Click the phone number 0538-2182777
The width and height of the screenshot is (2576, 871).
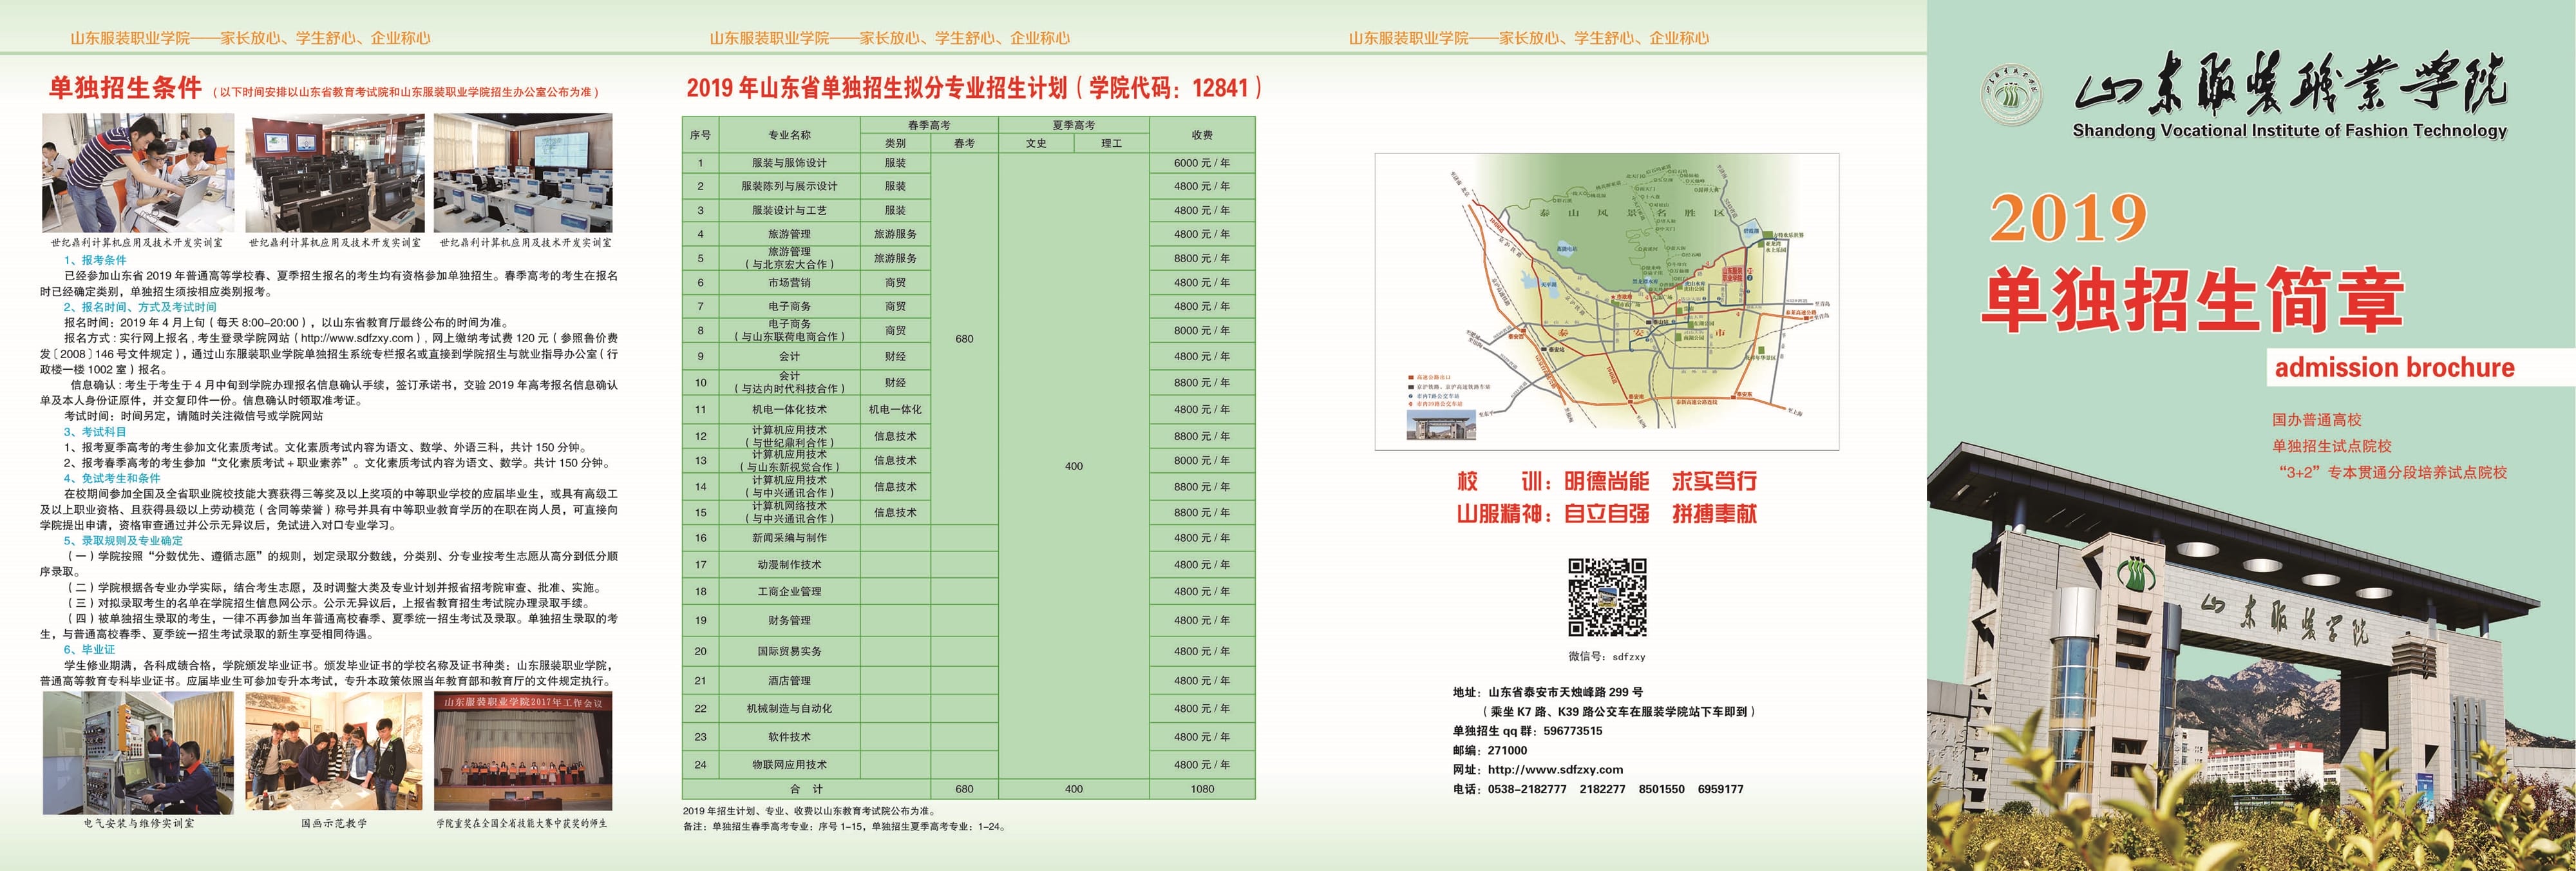(x=1527, y=789)
